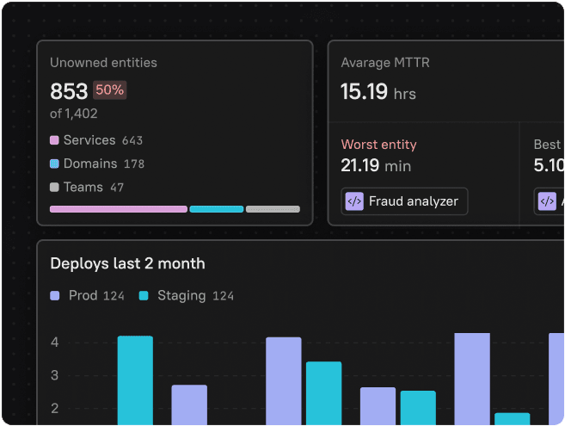Open the Avarage MTTR card title
This screenshot has height=426, width=565.
384,63
